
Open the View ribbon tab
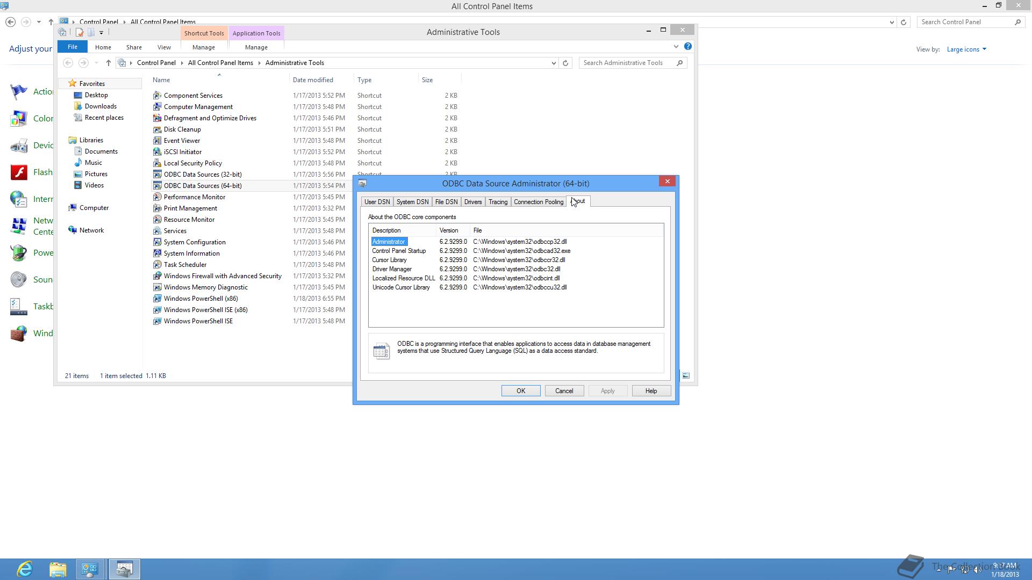click(x=164, y=47)
